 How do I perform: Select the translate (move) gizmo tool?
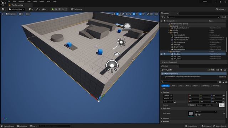click(x=117, y=14)
